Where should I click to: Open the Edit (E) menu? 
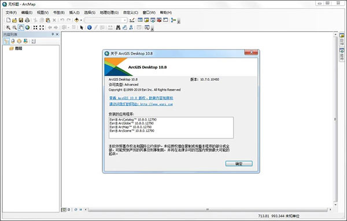[x=27, y=13]
